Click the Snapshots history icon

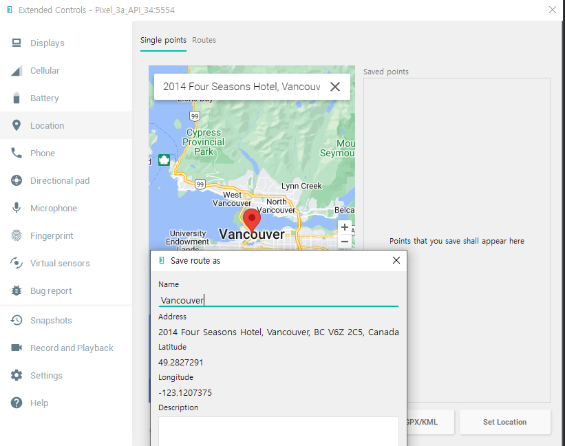pos(17,320)
